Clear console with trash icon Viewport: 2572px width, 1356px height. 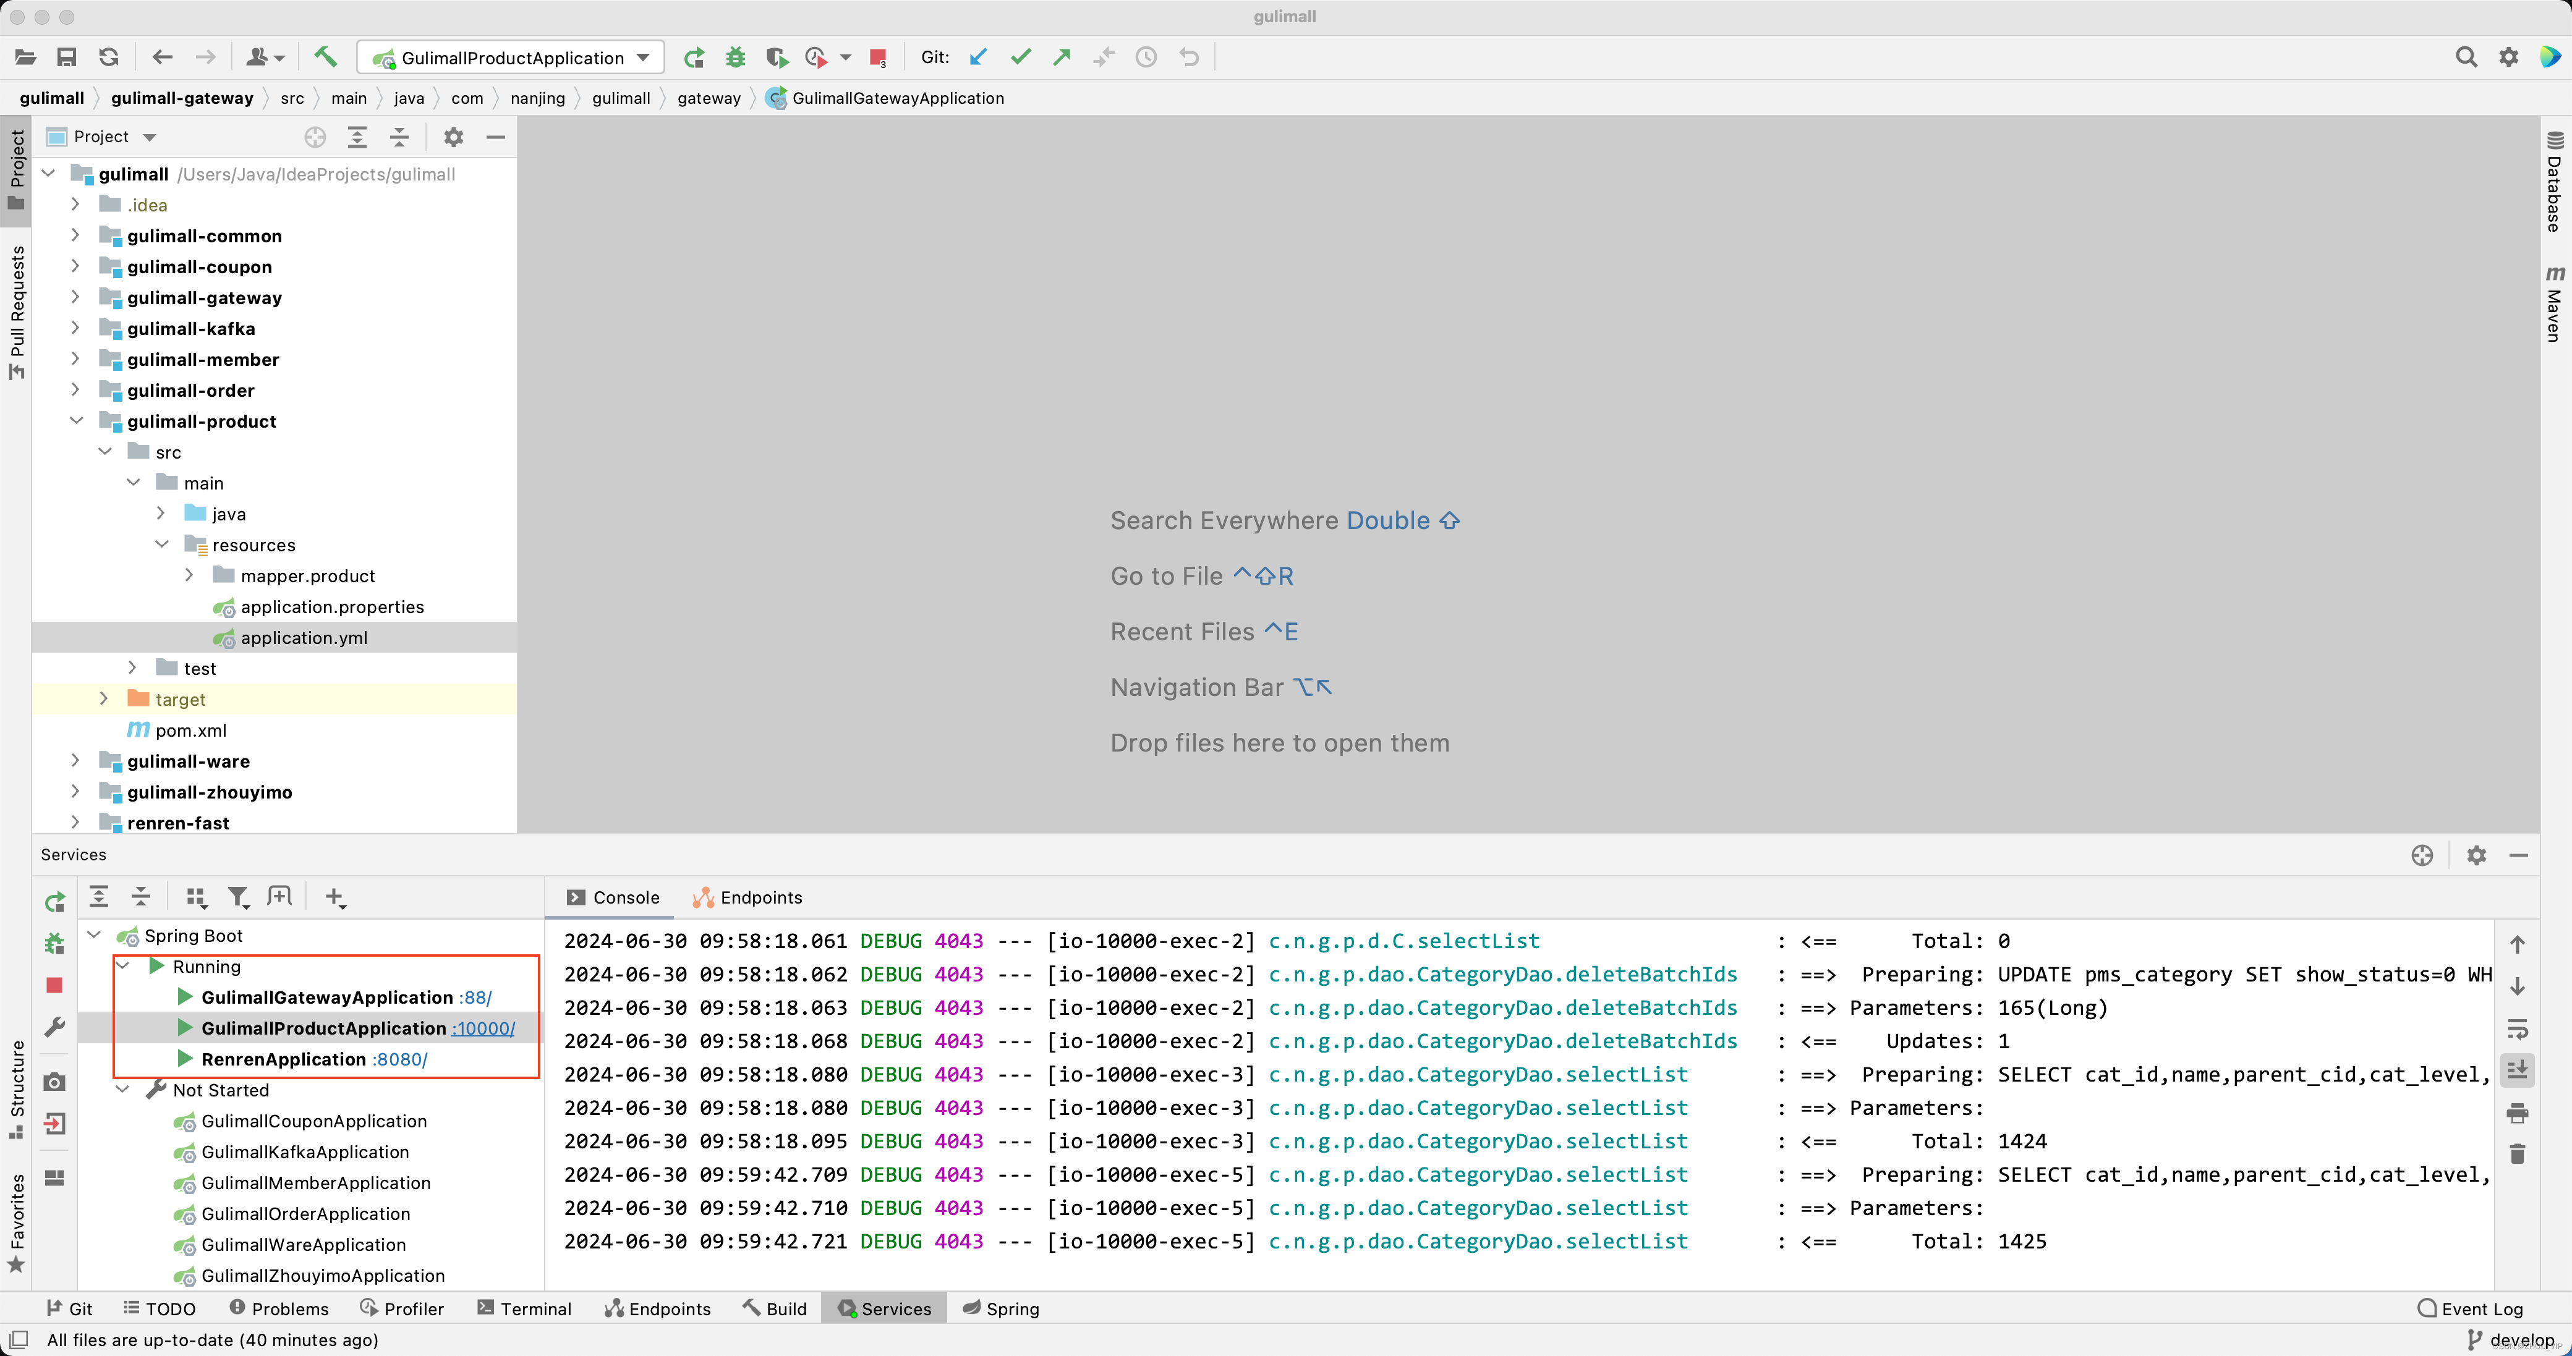pos(2517,1155)
